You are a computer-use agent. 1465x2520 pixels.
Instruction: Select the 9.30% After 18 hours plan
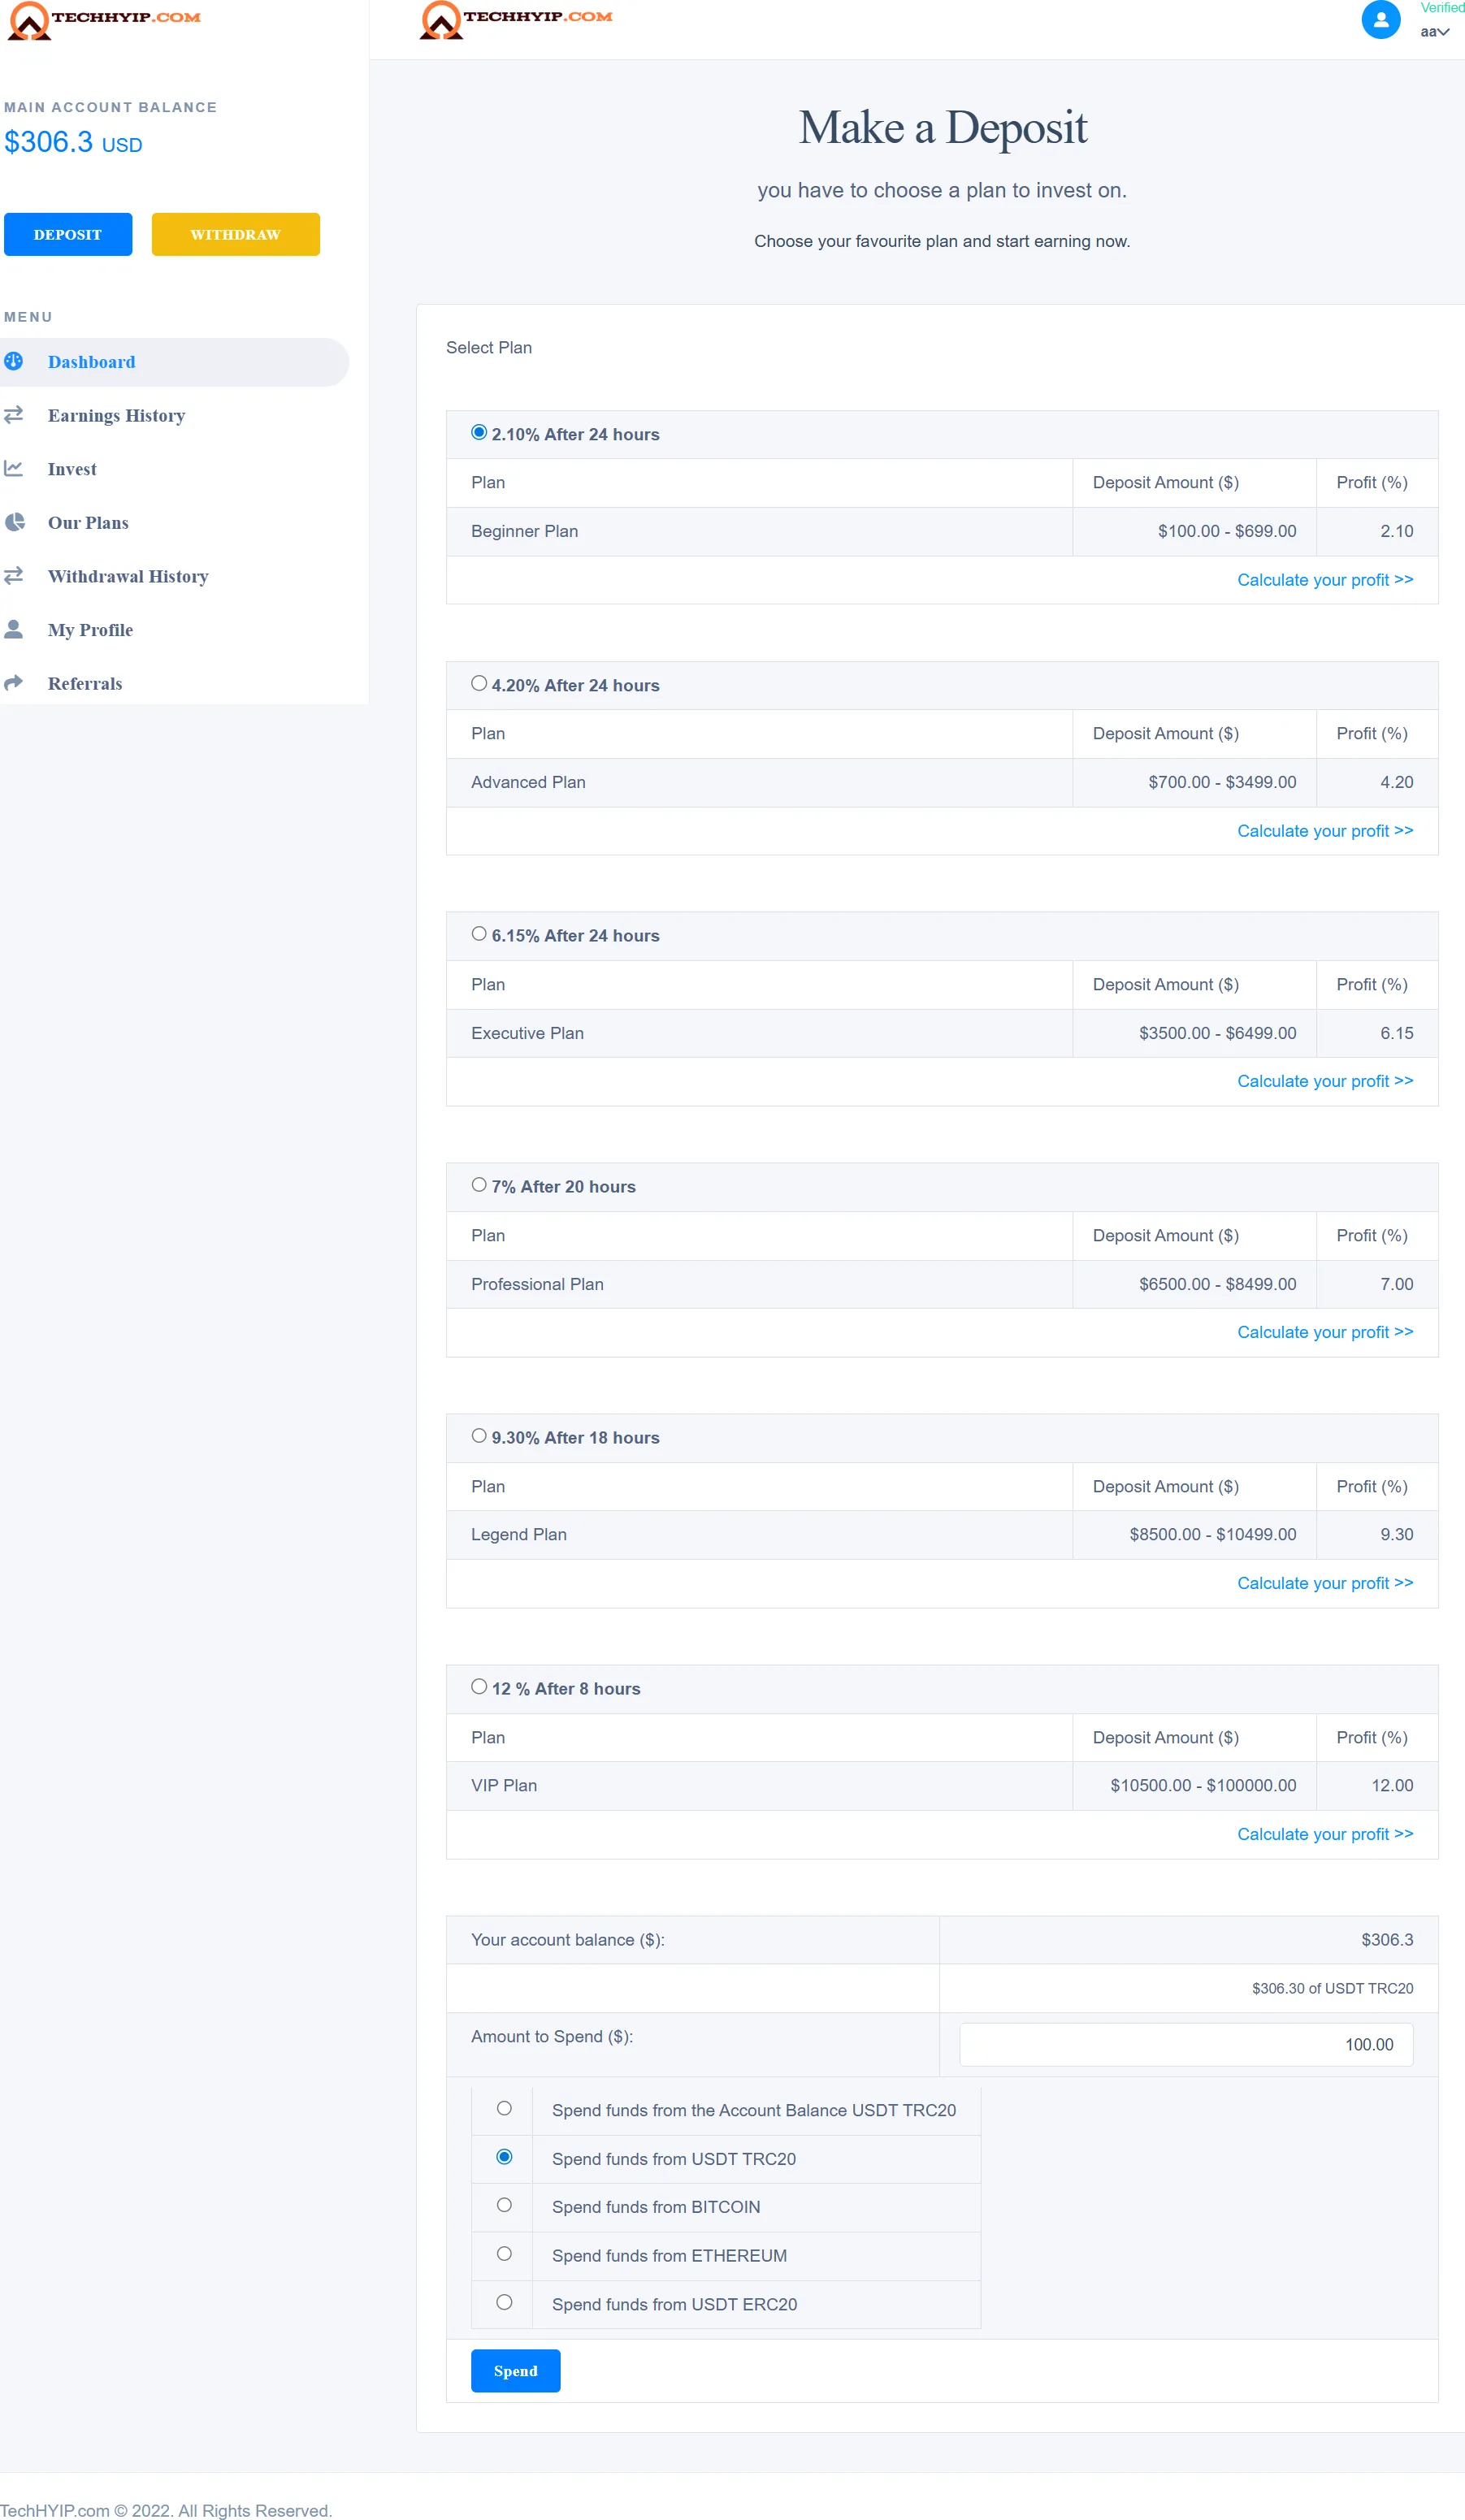point(479,1436)
